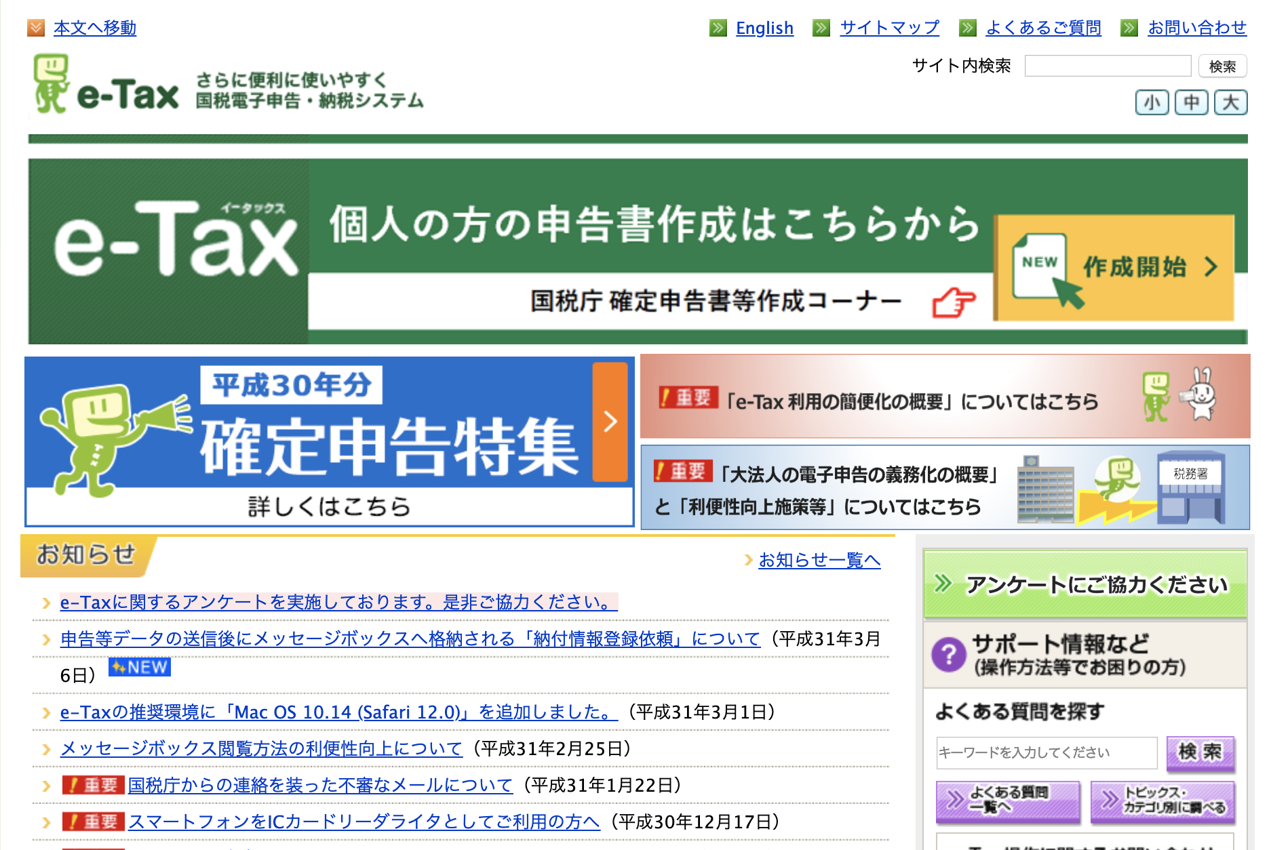
Task: Open the サイトマップ page
Action: (890, 28)
